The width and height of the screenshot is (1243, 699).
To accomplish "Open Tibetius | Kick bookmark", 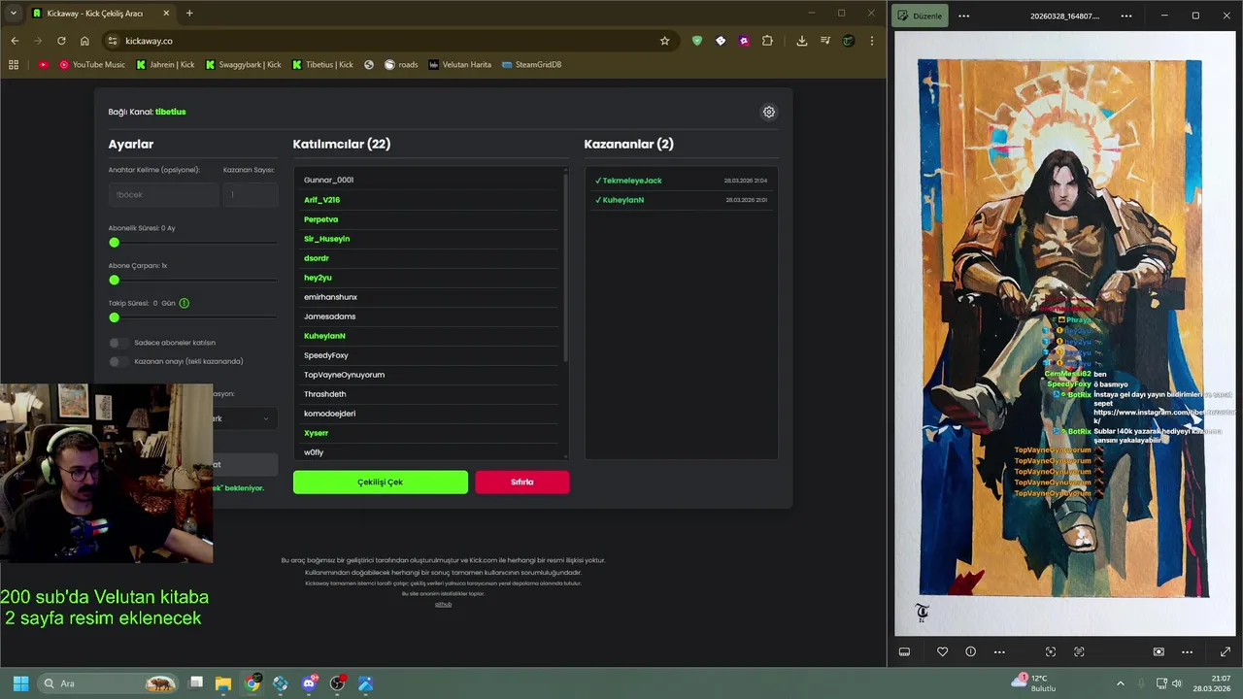I will [x=322, y=65].
